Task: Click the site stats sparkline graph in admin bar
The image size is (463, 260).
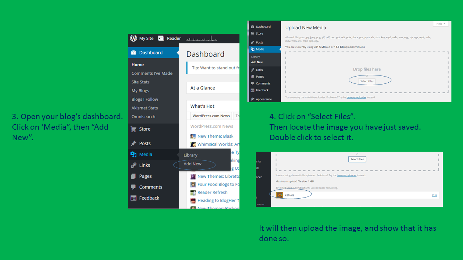Action: (x=201, y=39)
